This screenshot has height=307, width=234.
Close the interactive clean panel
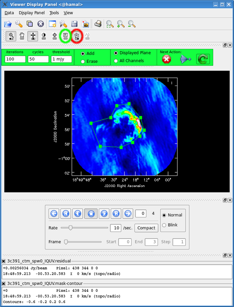(230, 46)
